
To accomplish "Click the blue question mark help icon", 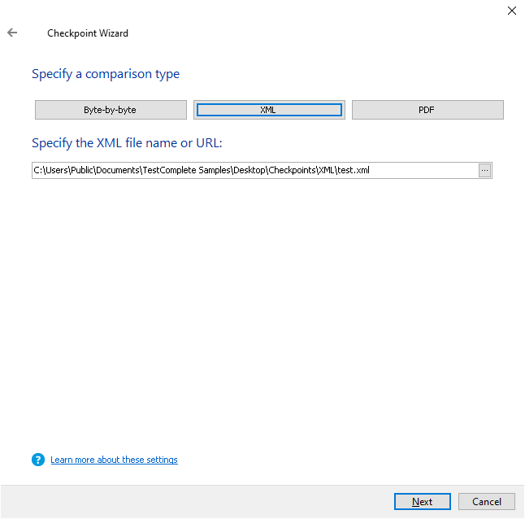I will (38, 460).
